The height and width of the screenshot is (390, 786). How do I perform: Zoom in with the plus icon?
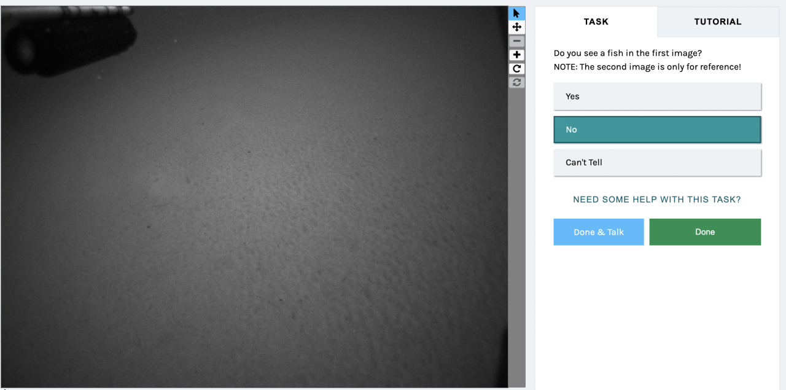pos(516,55)
